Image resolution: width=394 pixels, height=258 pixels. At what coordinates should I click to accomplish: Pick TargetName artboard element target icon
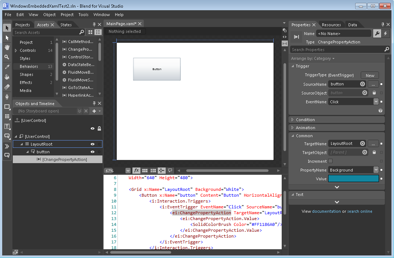[362, 143]
